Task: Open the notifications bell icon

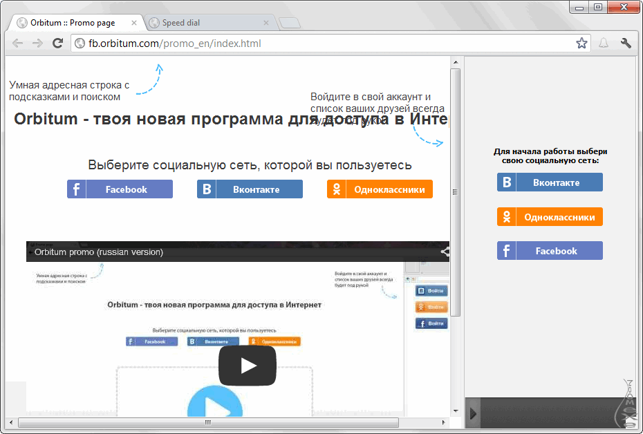Action: (604, 43)
